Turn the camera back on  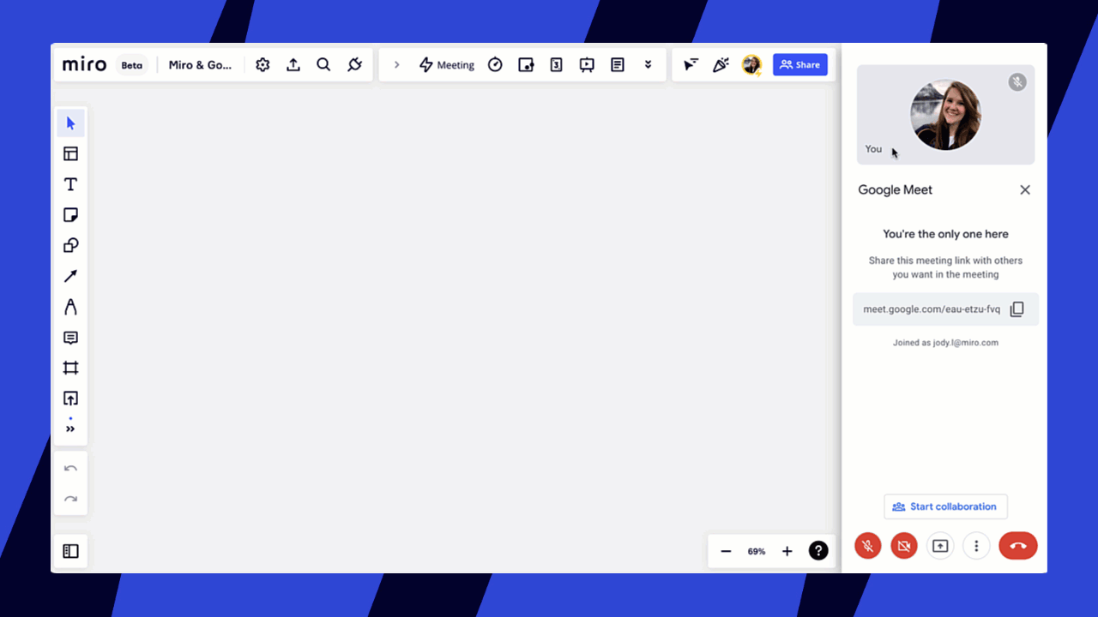point(903,546)
